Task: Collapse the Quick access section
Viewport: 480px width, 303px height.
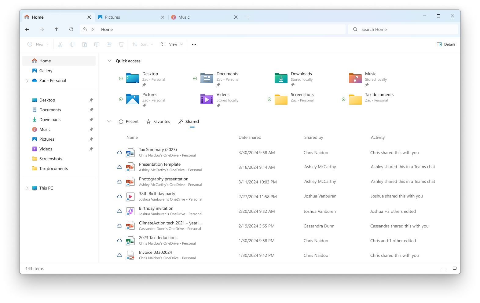Action: [109, 61]
